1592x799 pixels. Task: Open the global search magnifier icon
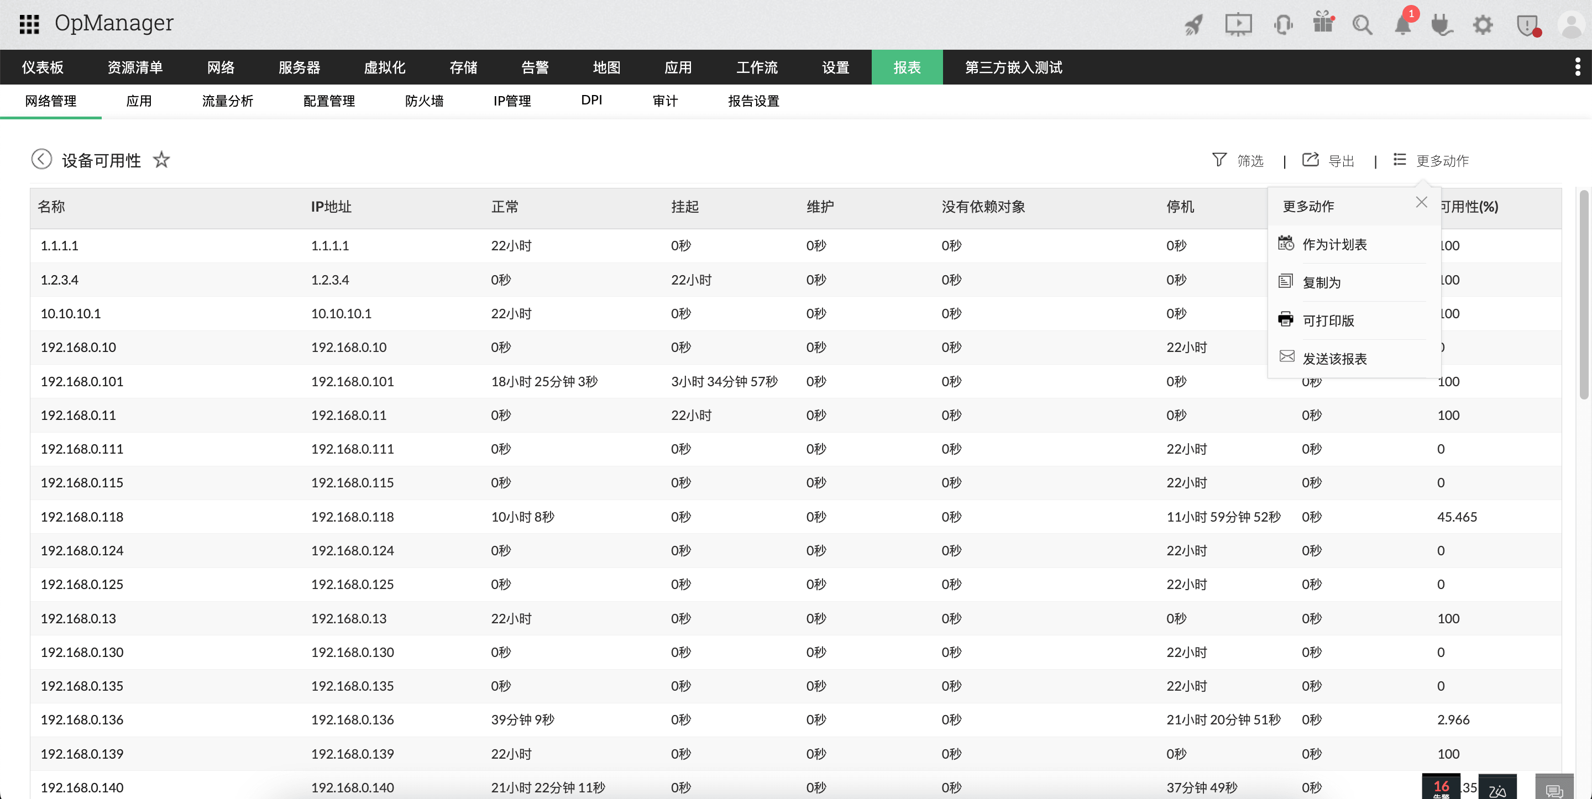pyautogui.click(x=1363, y=25)
